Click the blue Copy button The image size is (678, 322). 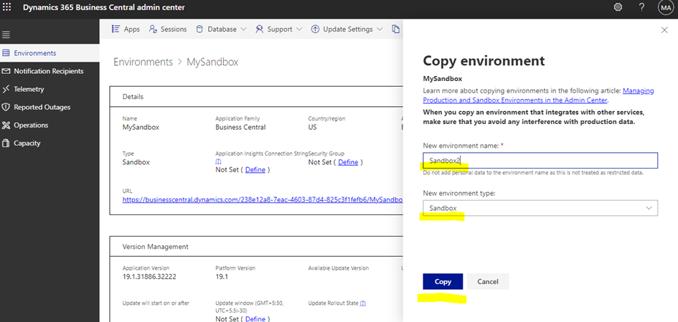tap(443, 281)
